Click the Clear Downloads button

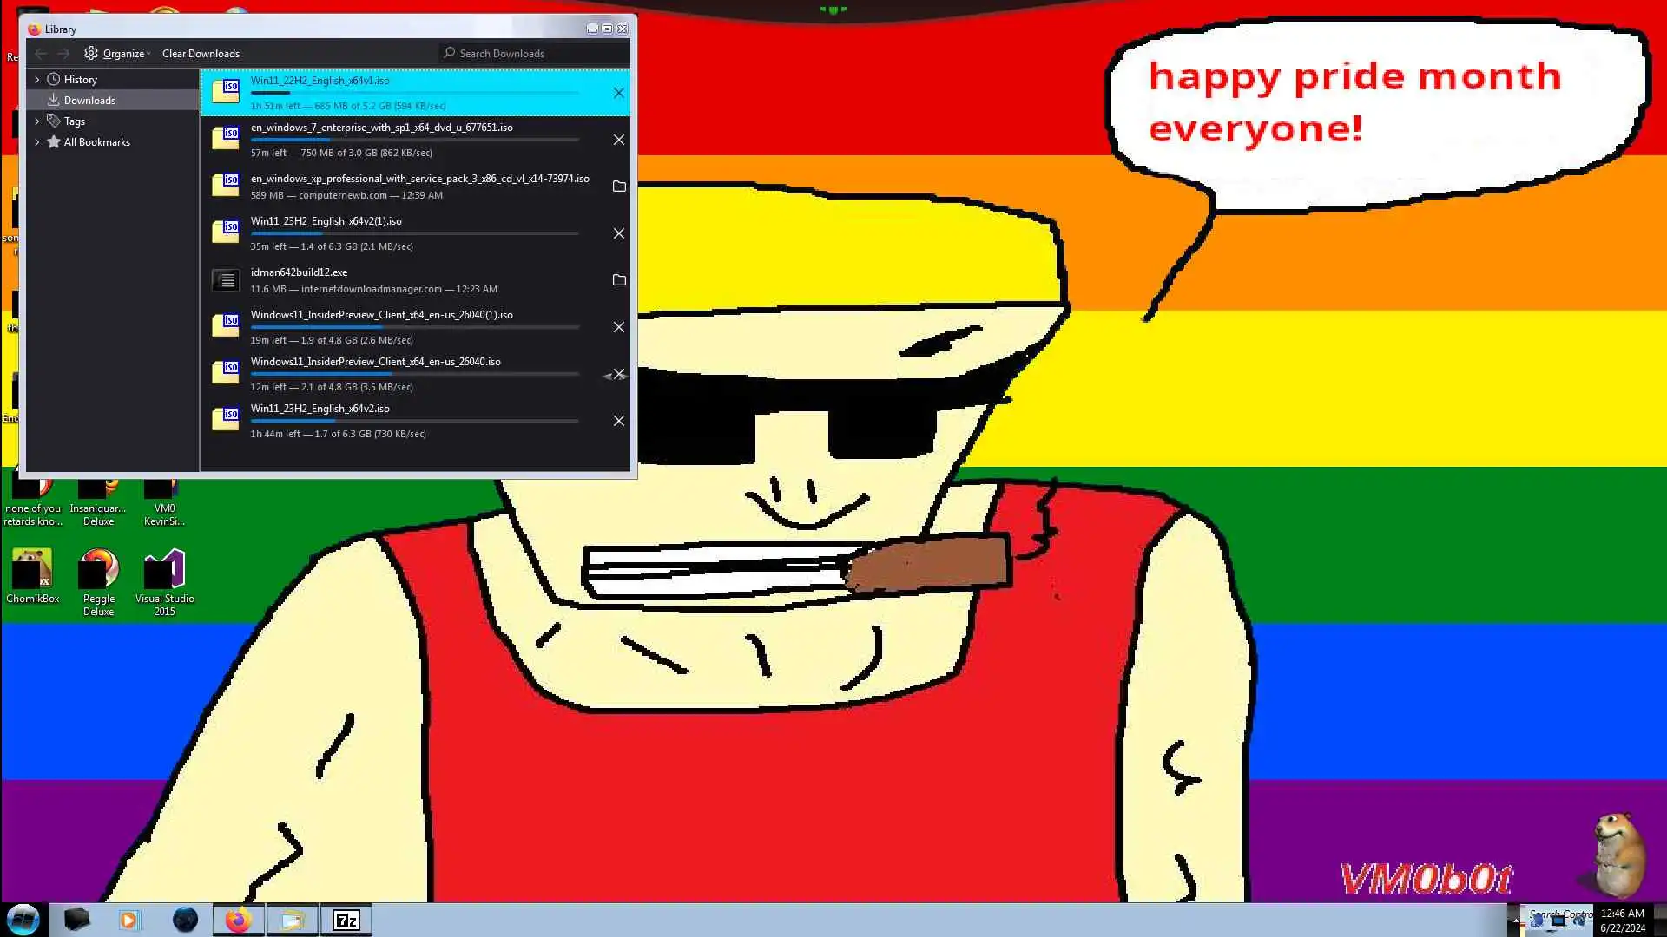coord(201,54)
